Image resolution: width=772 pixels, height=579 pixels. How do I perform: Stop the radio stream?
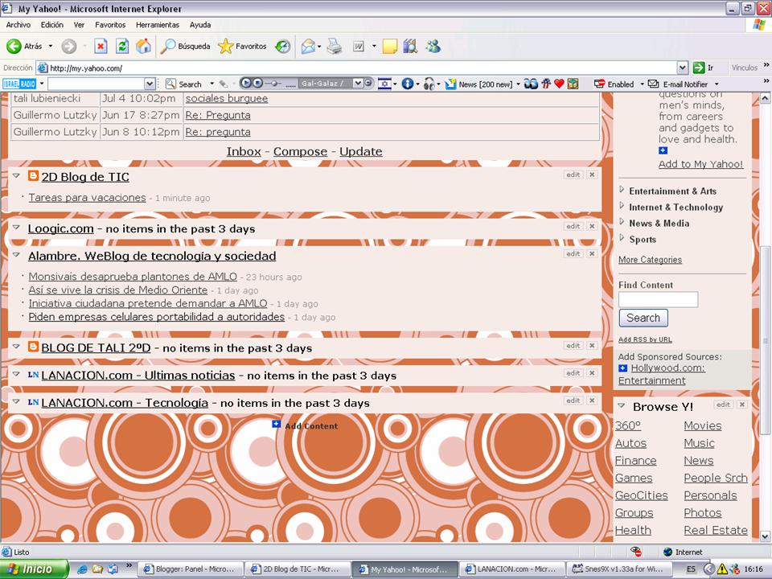pos(257,83)
